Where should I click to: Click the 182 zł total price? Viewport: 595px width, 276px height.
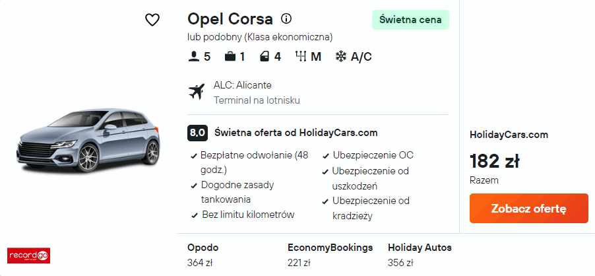click(494, 161)
